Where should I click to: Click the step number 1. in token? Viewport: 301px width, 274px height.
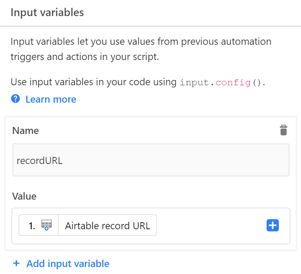coord(32,226)
